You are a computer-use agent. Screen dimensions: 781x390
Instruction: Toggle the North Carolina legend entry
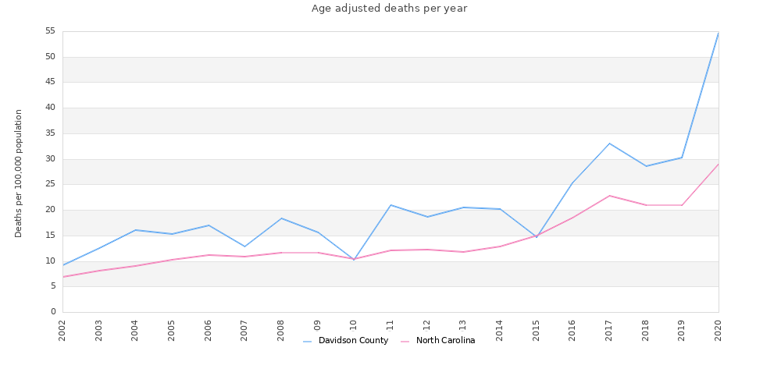(x=445, y=341)
